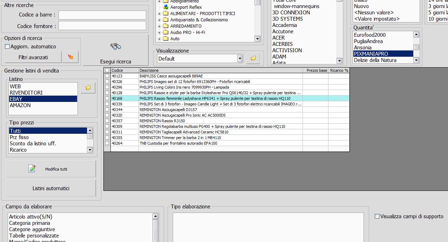Click the Modifica tutti notepad button

51,169
